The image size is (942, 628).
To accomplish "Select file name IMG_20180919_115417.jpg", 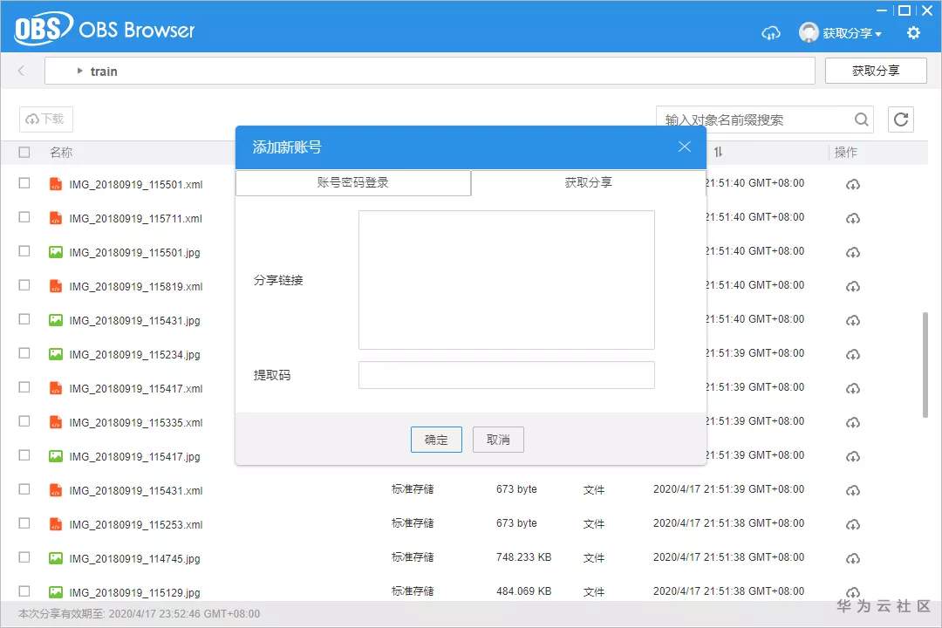I will click(x=134, y=457).
